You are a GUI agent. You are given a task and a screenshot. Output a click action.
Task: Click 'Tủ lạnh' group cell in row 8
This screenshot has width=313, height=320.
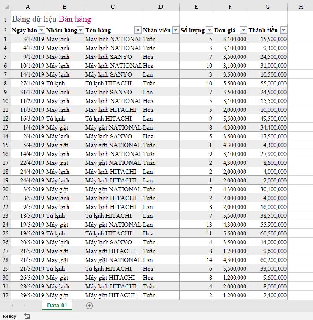[65, 83]
